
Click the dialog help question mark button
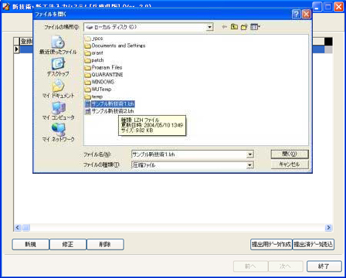(x=297, y=14)
